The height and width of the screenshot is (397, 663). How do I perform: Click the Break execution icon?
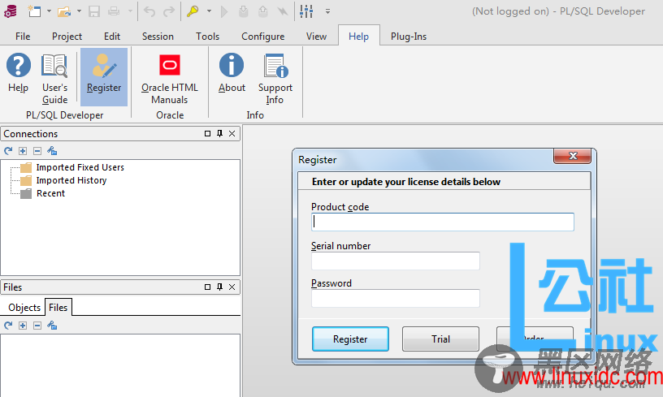(x=283, y=11)
